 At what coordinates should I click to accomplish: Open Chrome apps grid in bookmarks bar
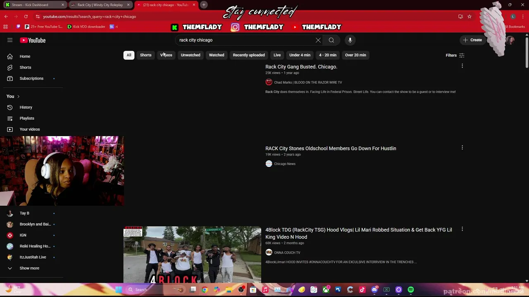tap(5, 26)
